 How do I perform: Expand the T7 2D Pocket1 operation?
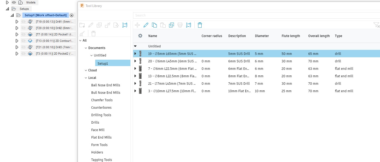17,34
